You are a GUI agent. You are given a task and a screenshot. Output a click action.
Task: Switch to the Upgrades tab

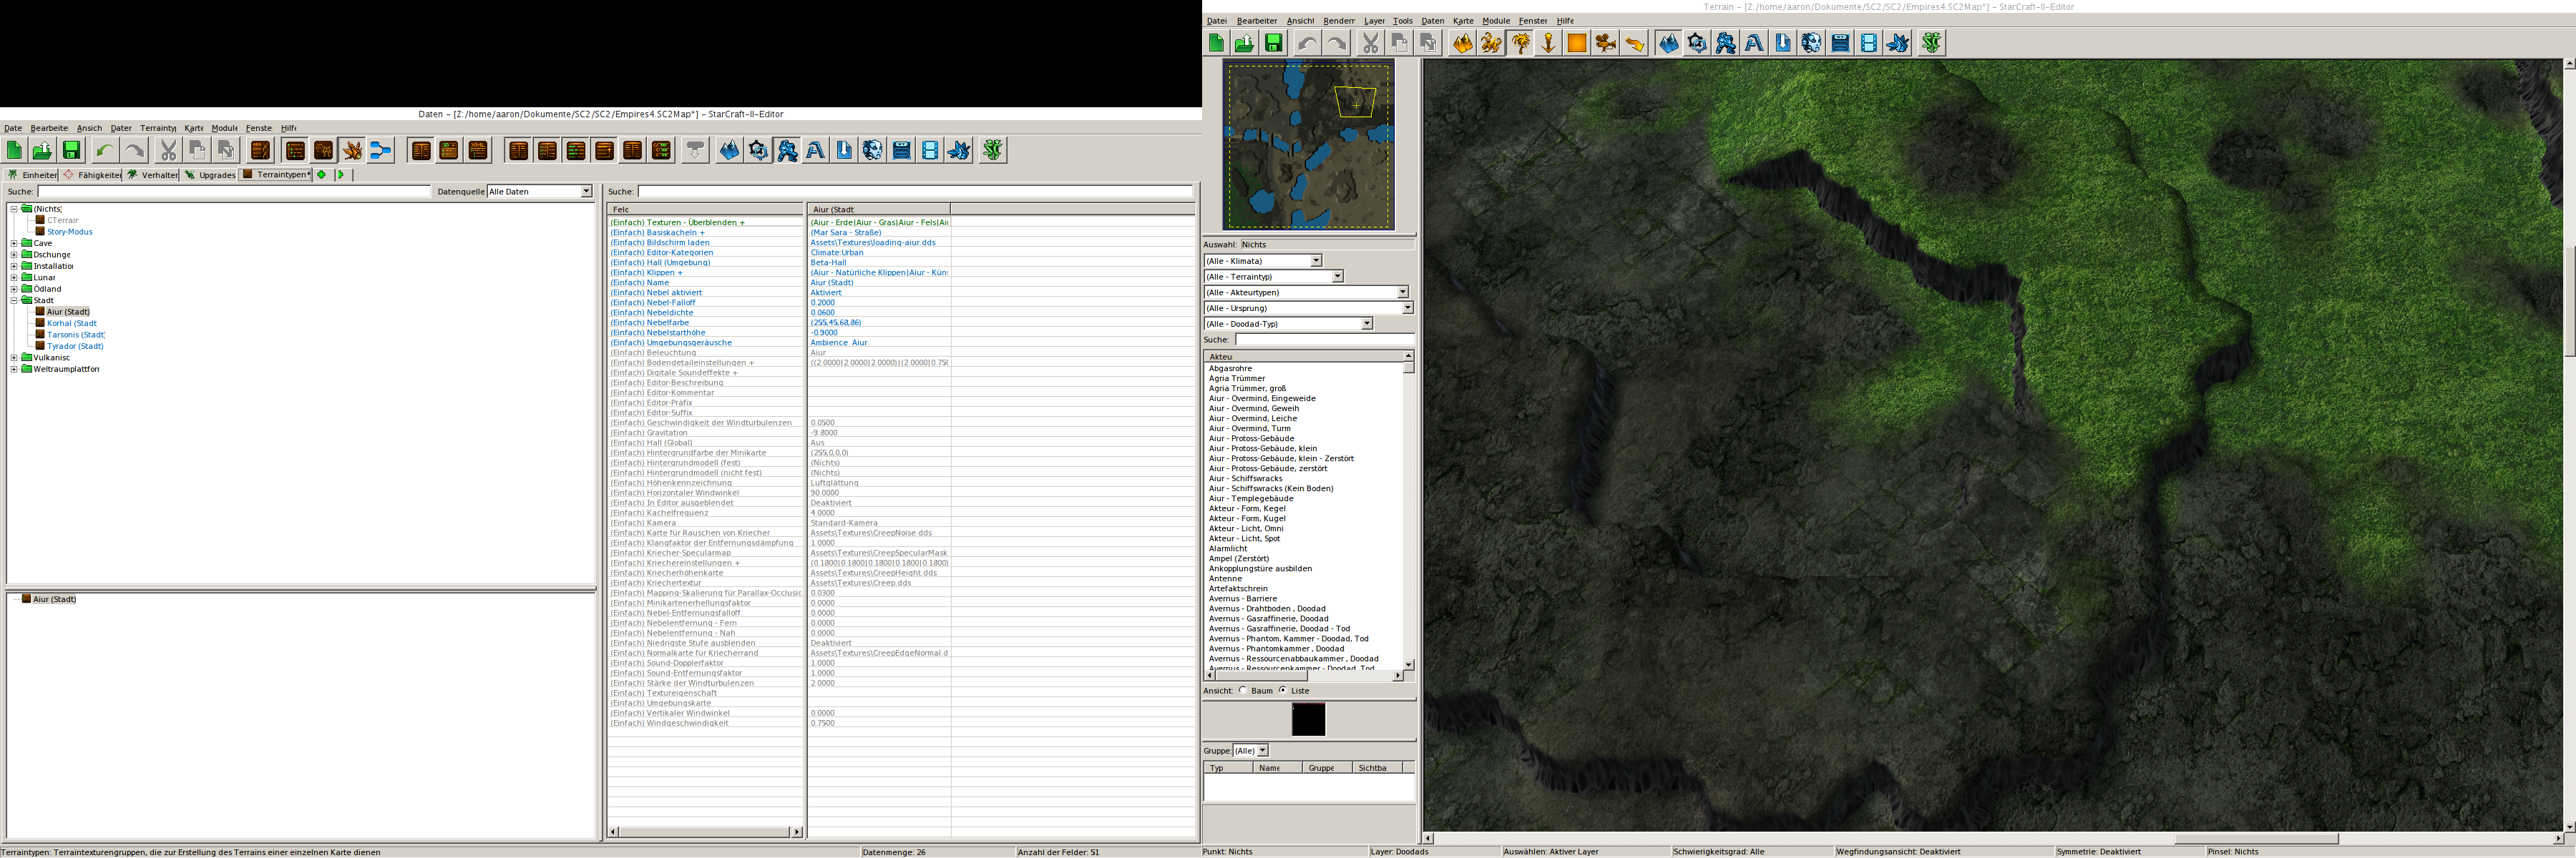210,174
